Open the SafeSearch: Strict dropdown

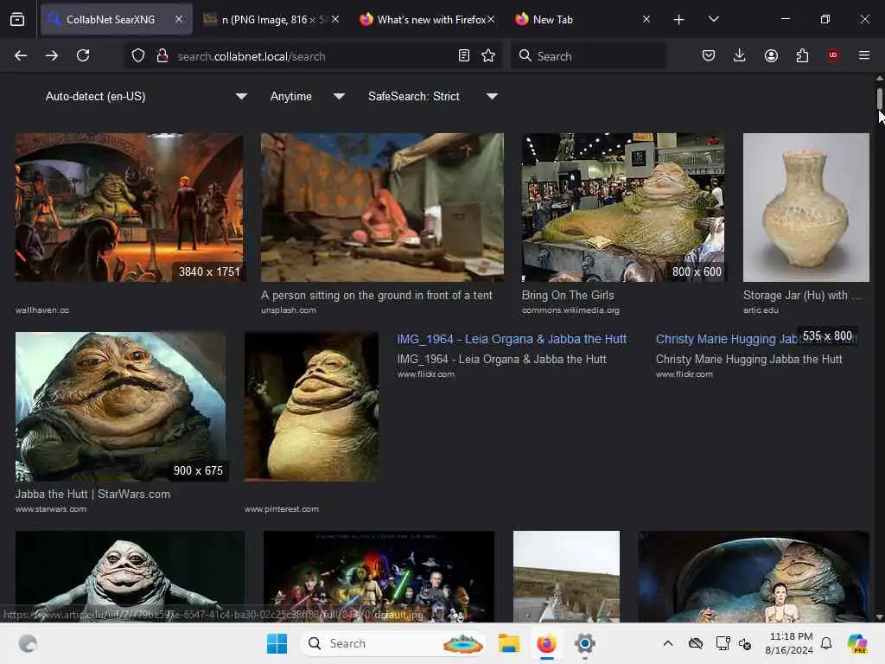tap(433, 97)
